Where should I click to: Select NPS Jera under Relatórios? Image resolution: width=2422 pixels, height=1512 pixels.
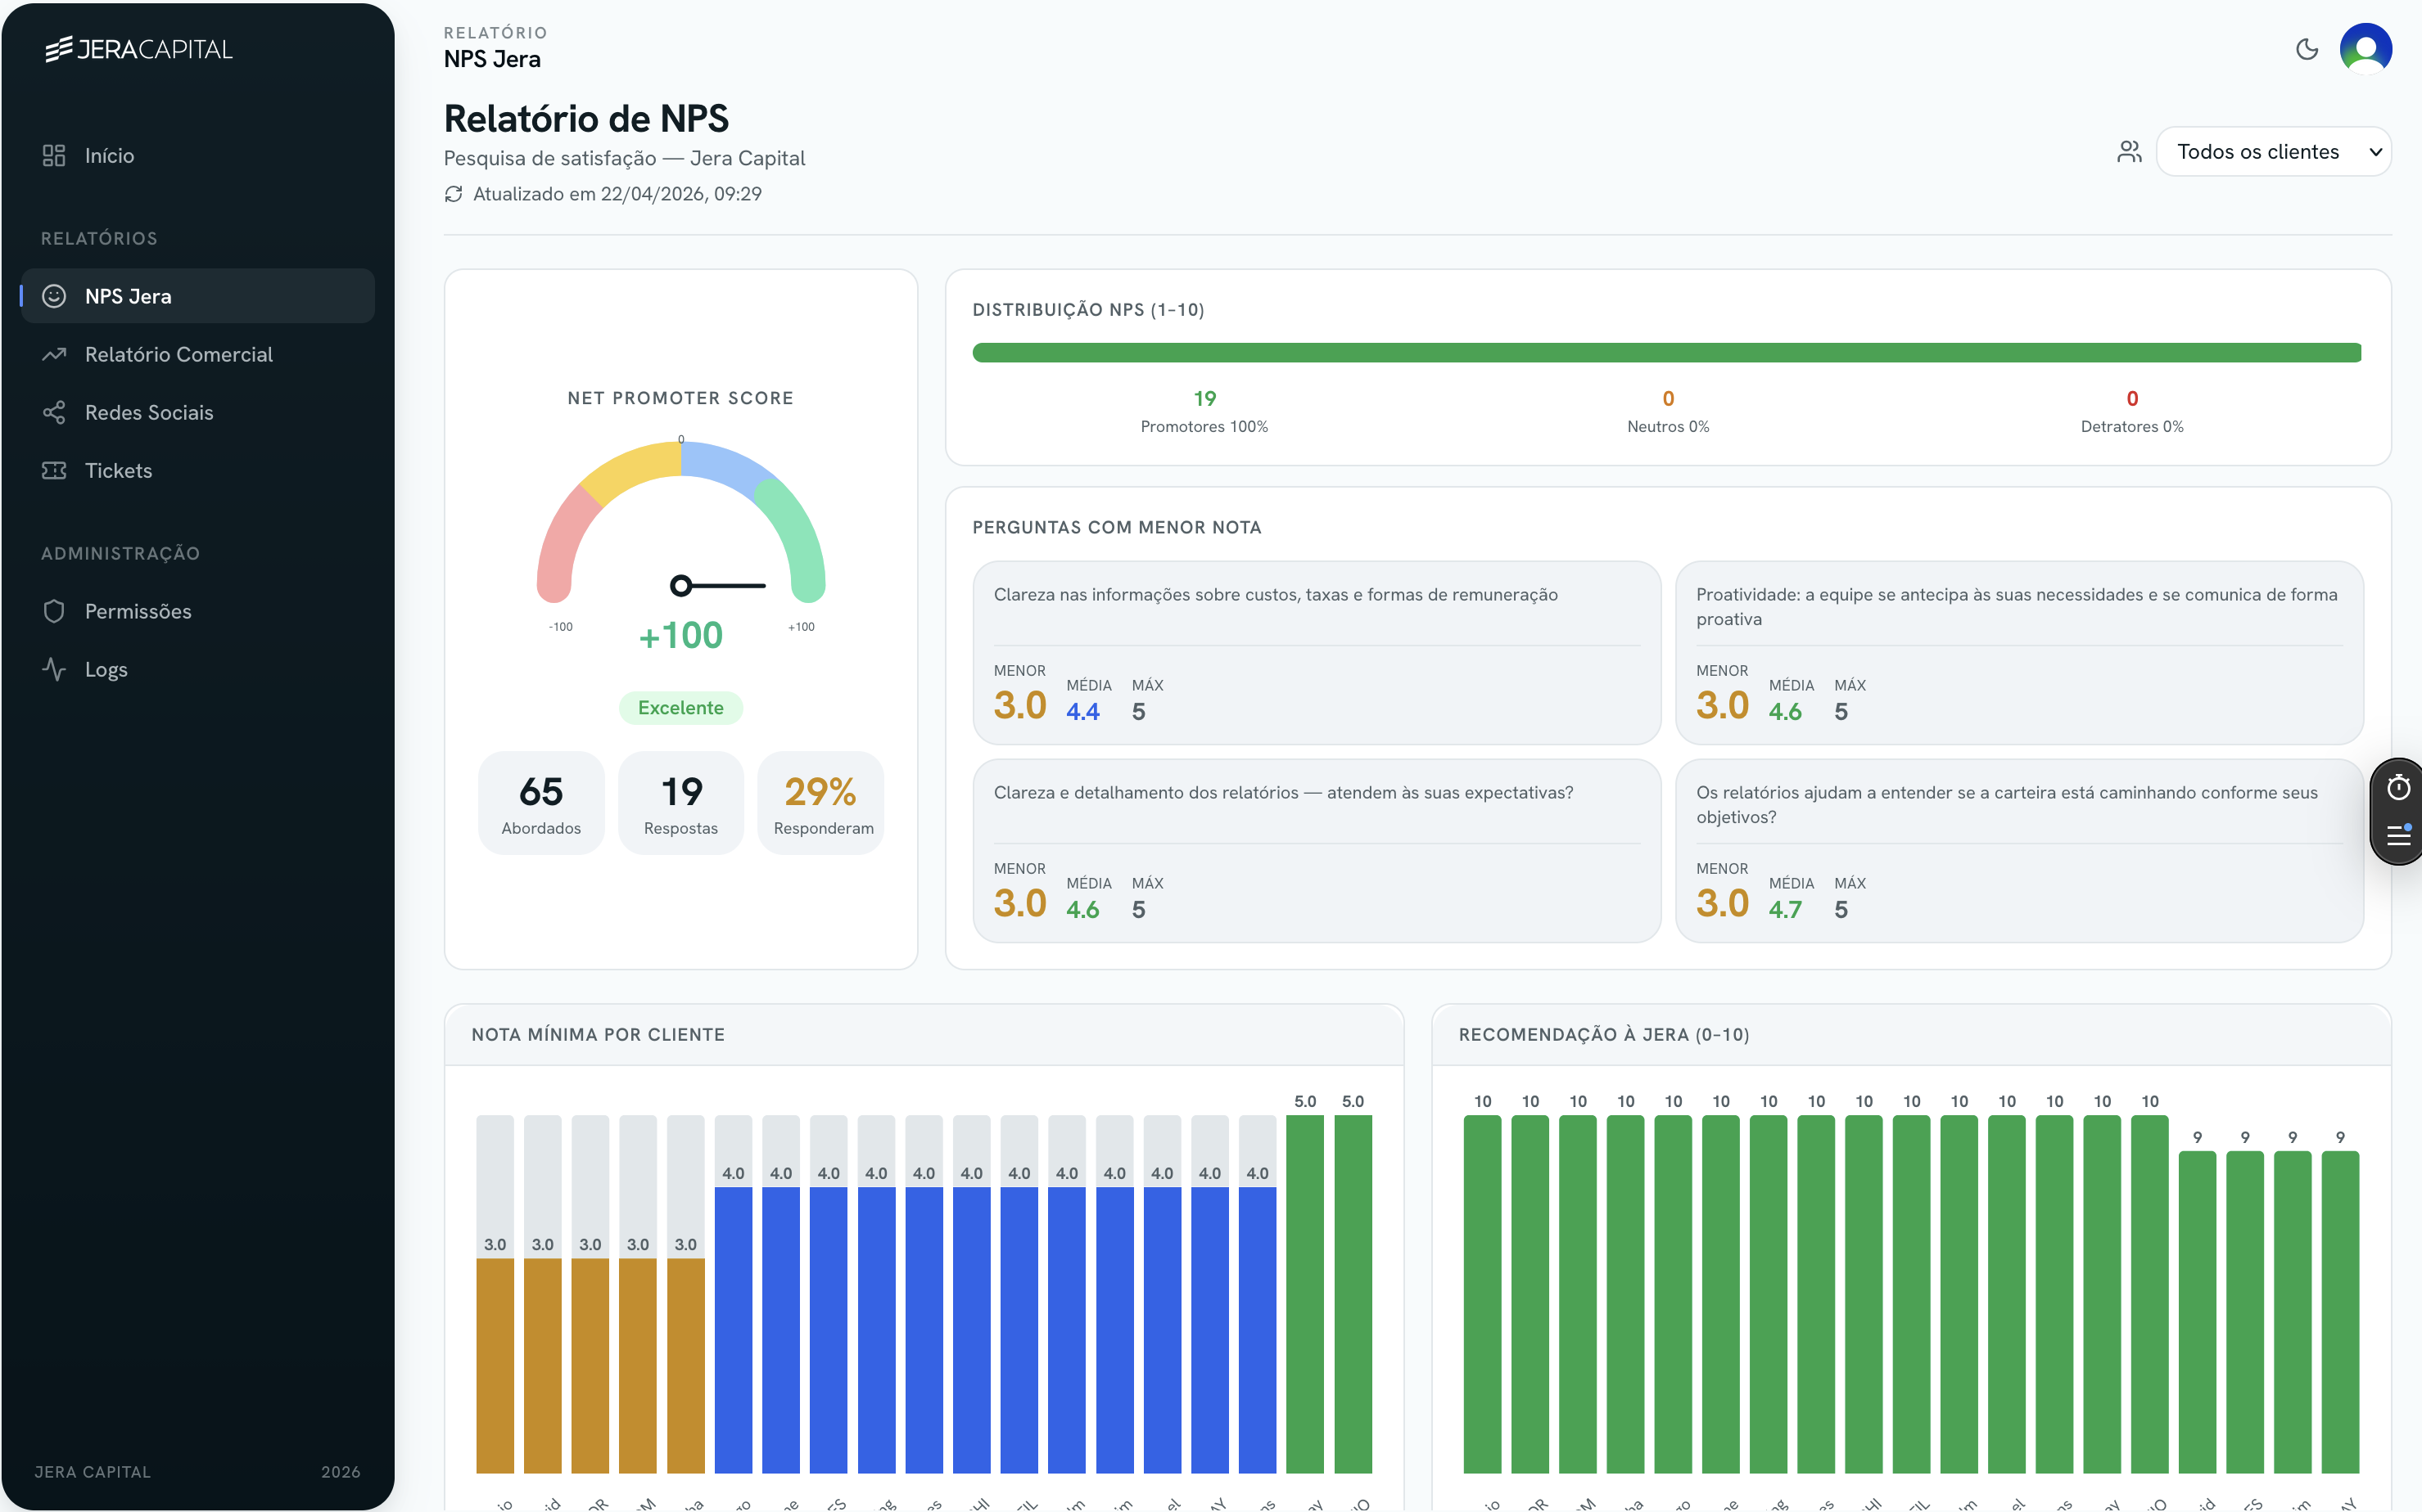pyautogui.click(x=128, y=295)
